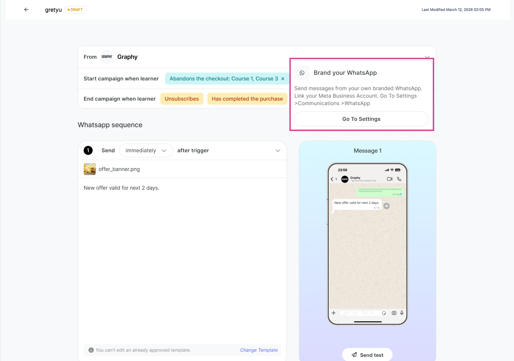The height and width of the screenshot is (361, 514).
Task: Click the microphone icon in the phone preview
Action: (402, 313)
